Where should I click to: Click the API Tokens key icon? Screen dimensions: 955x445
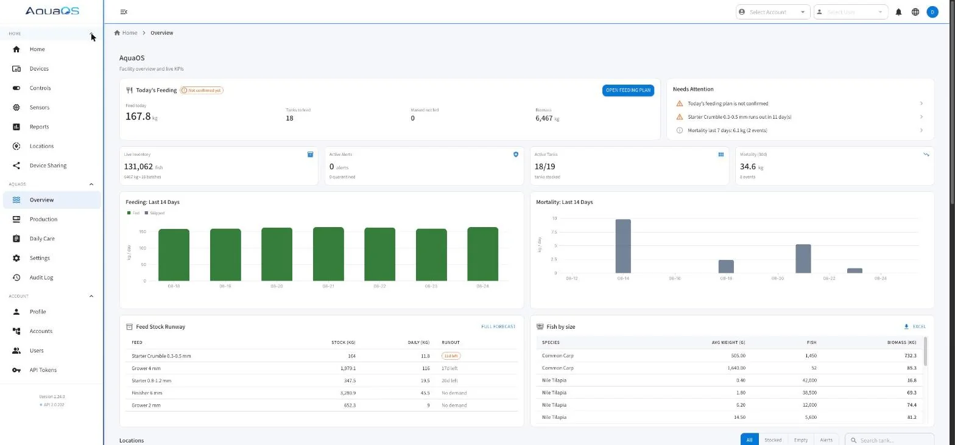tap(16, 370)
